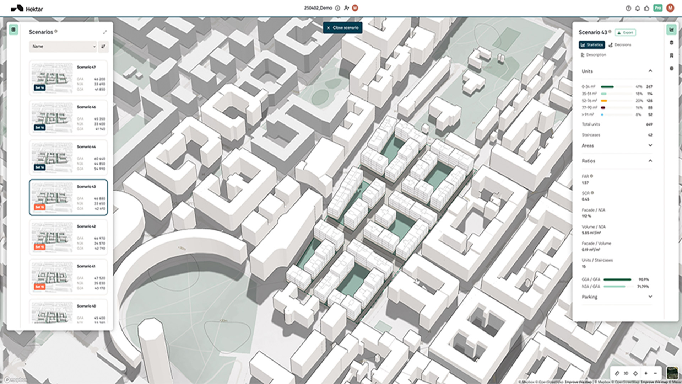This screenshot has height=384, width=682.
Task: Toggle the 3D view mode
Action: pyautogui.click(x=626, y=373)
